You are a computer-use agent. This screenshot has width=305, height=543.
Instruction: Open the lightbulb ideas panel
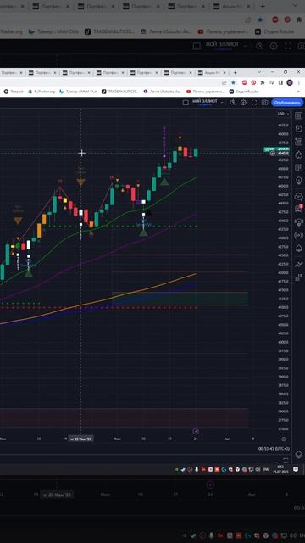299,181
